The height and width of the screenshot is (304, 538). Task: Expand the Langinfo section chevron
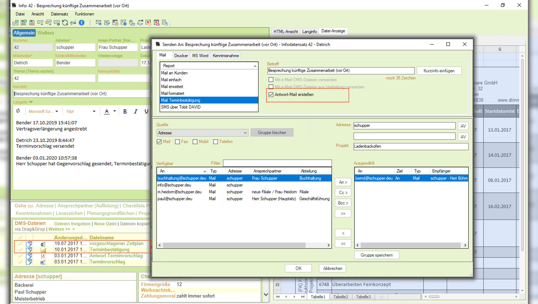point(31,102)
